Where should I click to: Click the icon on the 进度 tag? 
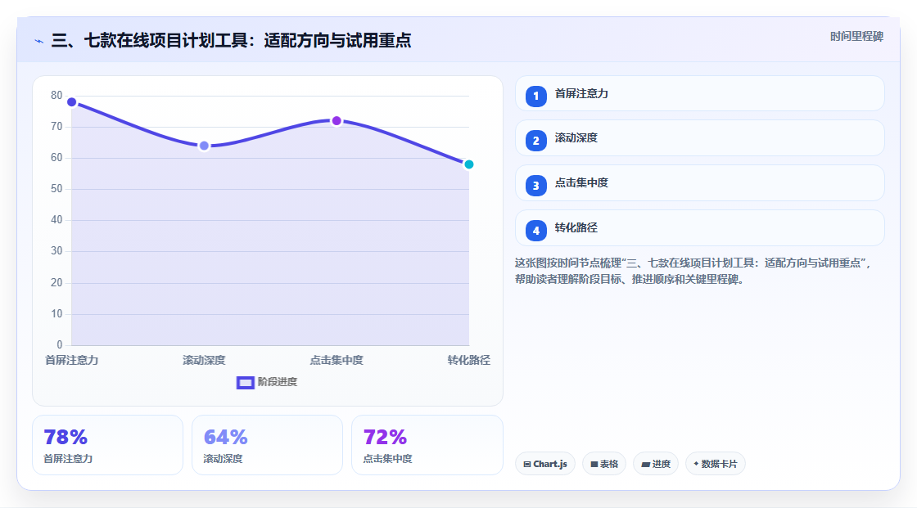646,464
